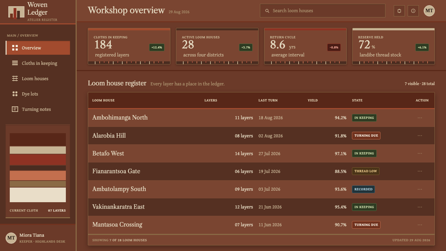Click the Recorded status badge
Image resolution: width=446 pixels, height=251 pixels.
(363, 189)
